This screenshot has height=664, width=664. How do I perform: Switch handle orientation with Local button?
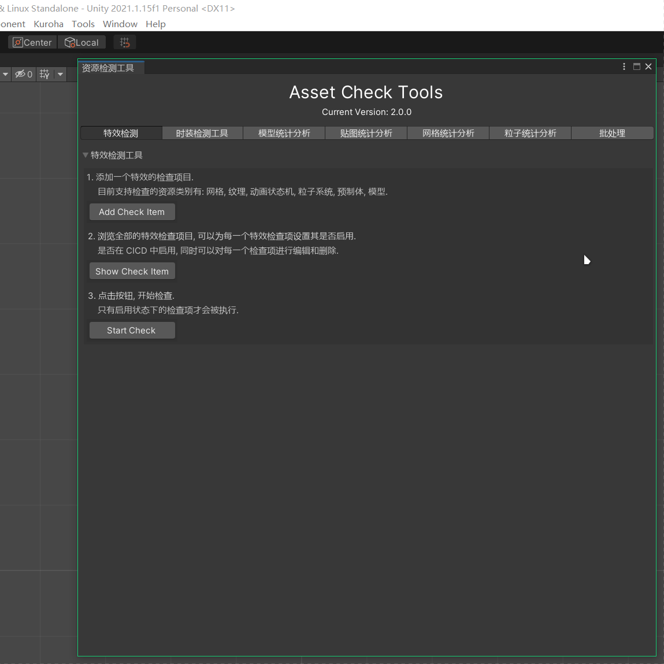[81, 42]
